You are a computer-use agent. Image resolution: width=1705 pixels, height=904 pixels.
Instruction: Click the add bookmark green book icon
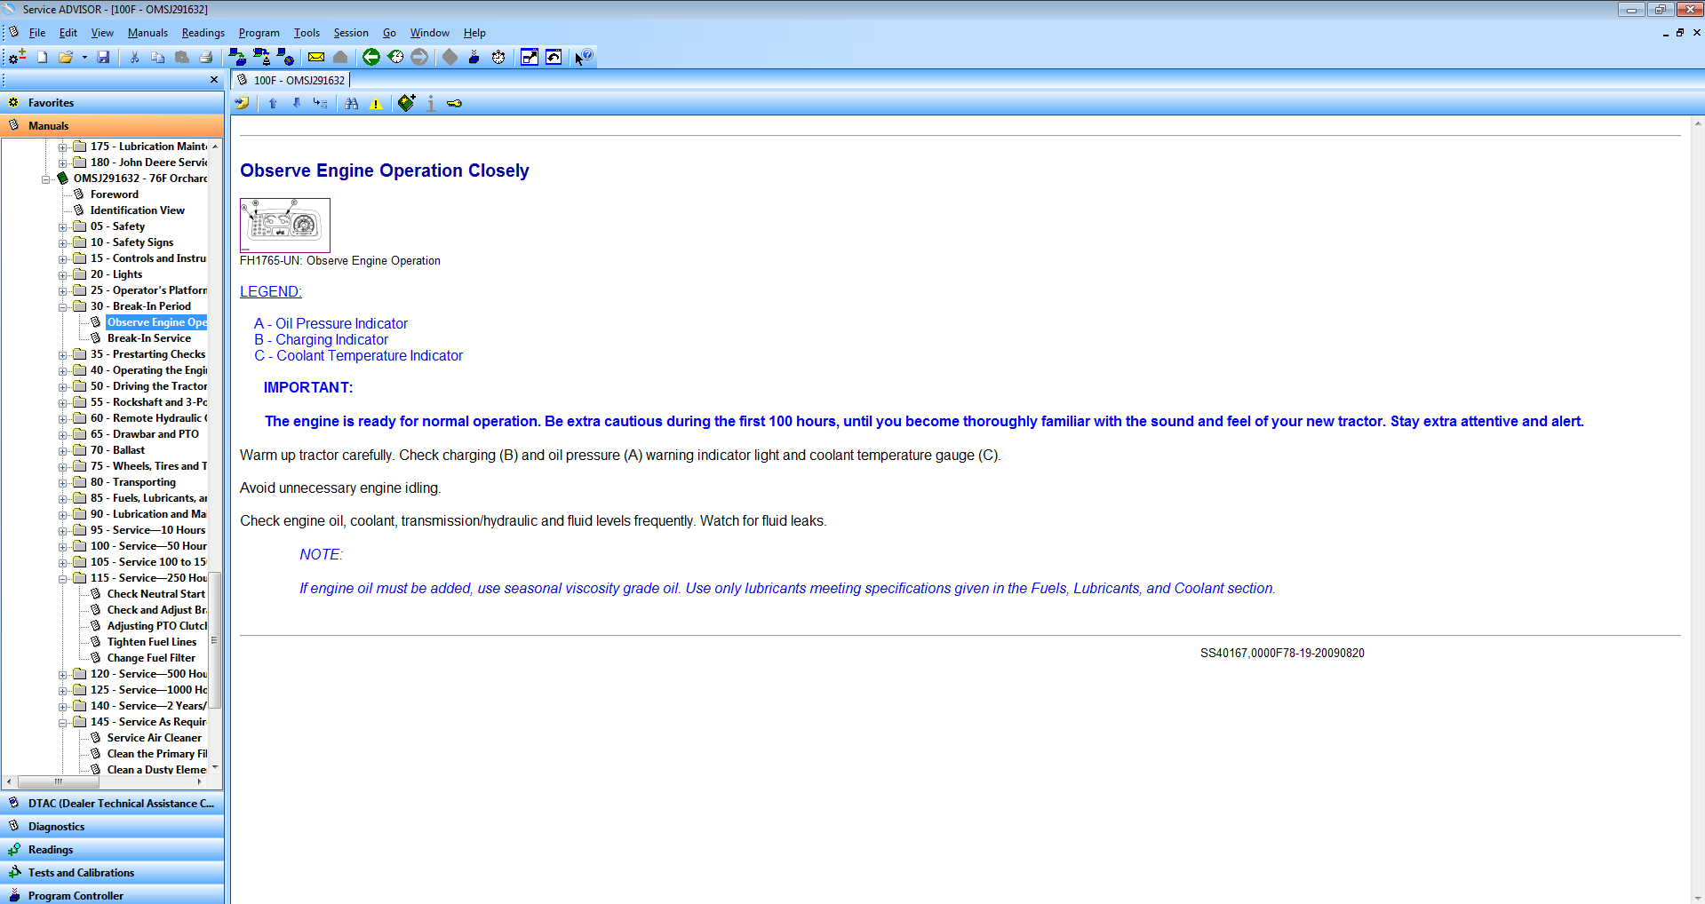click(406, 103)
